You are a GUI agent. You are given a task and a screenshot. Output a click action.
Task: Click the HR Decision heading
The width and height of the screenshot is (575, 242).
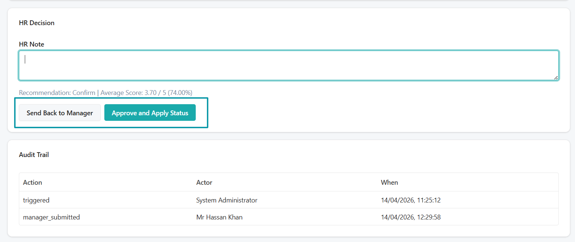coord(37,23)
